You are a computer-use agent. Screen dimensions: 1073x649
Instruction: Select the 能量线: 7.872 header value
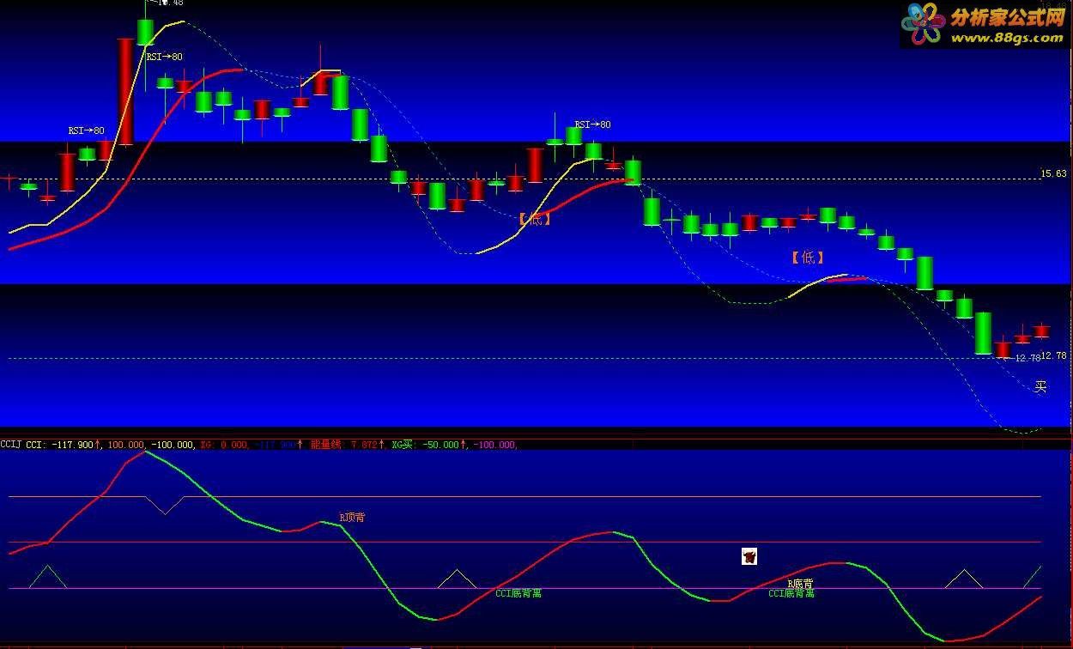click(349, 445)
